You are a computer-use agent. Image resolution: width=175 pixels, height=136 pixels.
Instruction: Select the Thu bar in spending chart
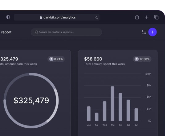[x=112, y=103]
